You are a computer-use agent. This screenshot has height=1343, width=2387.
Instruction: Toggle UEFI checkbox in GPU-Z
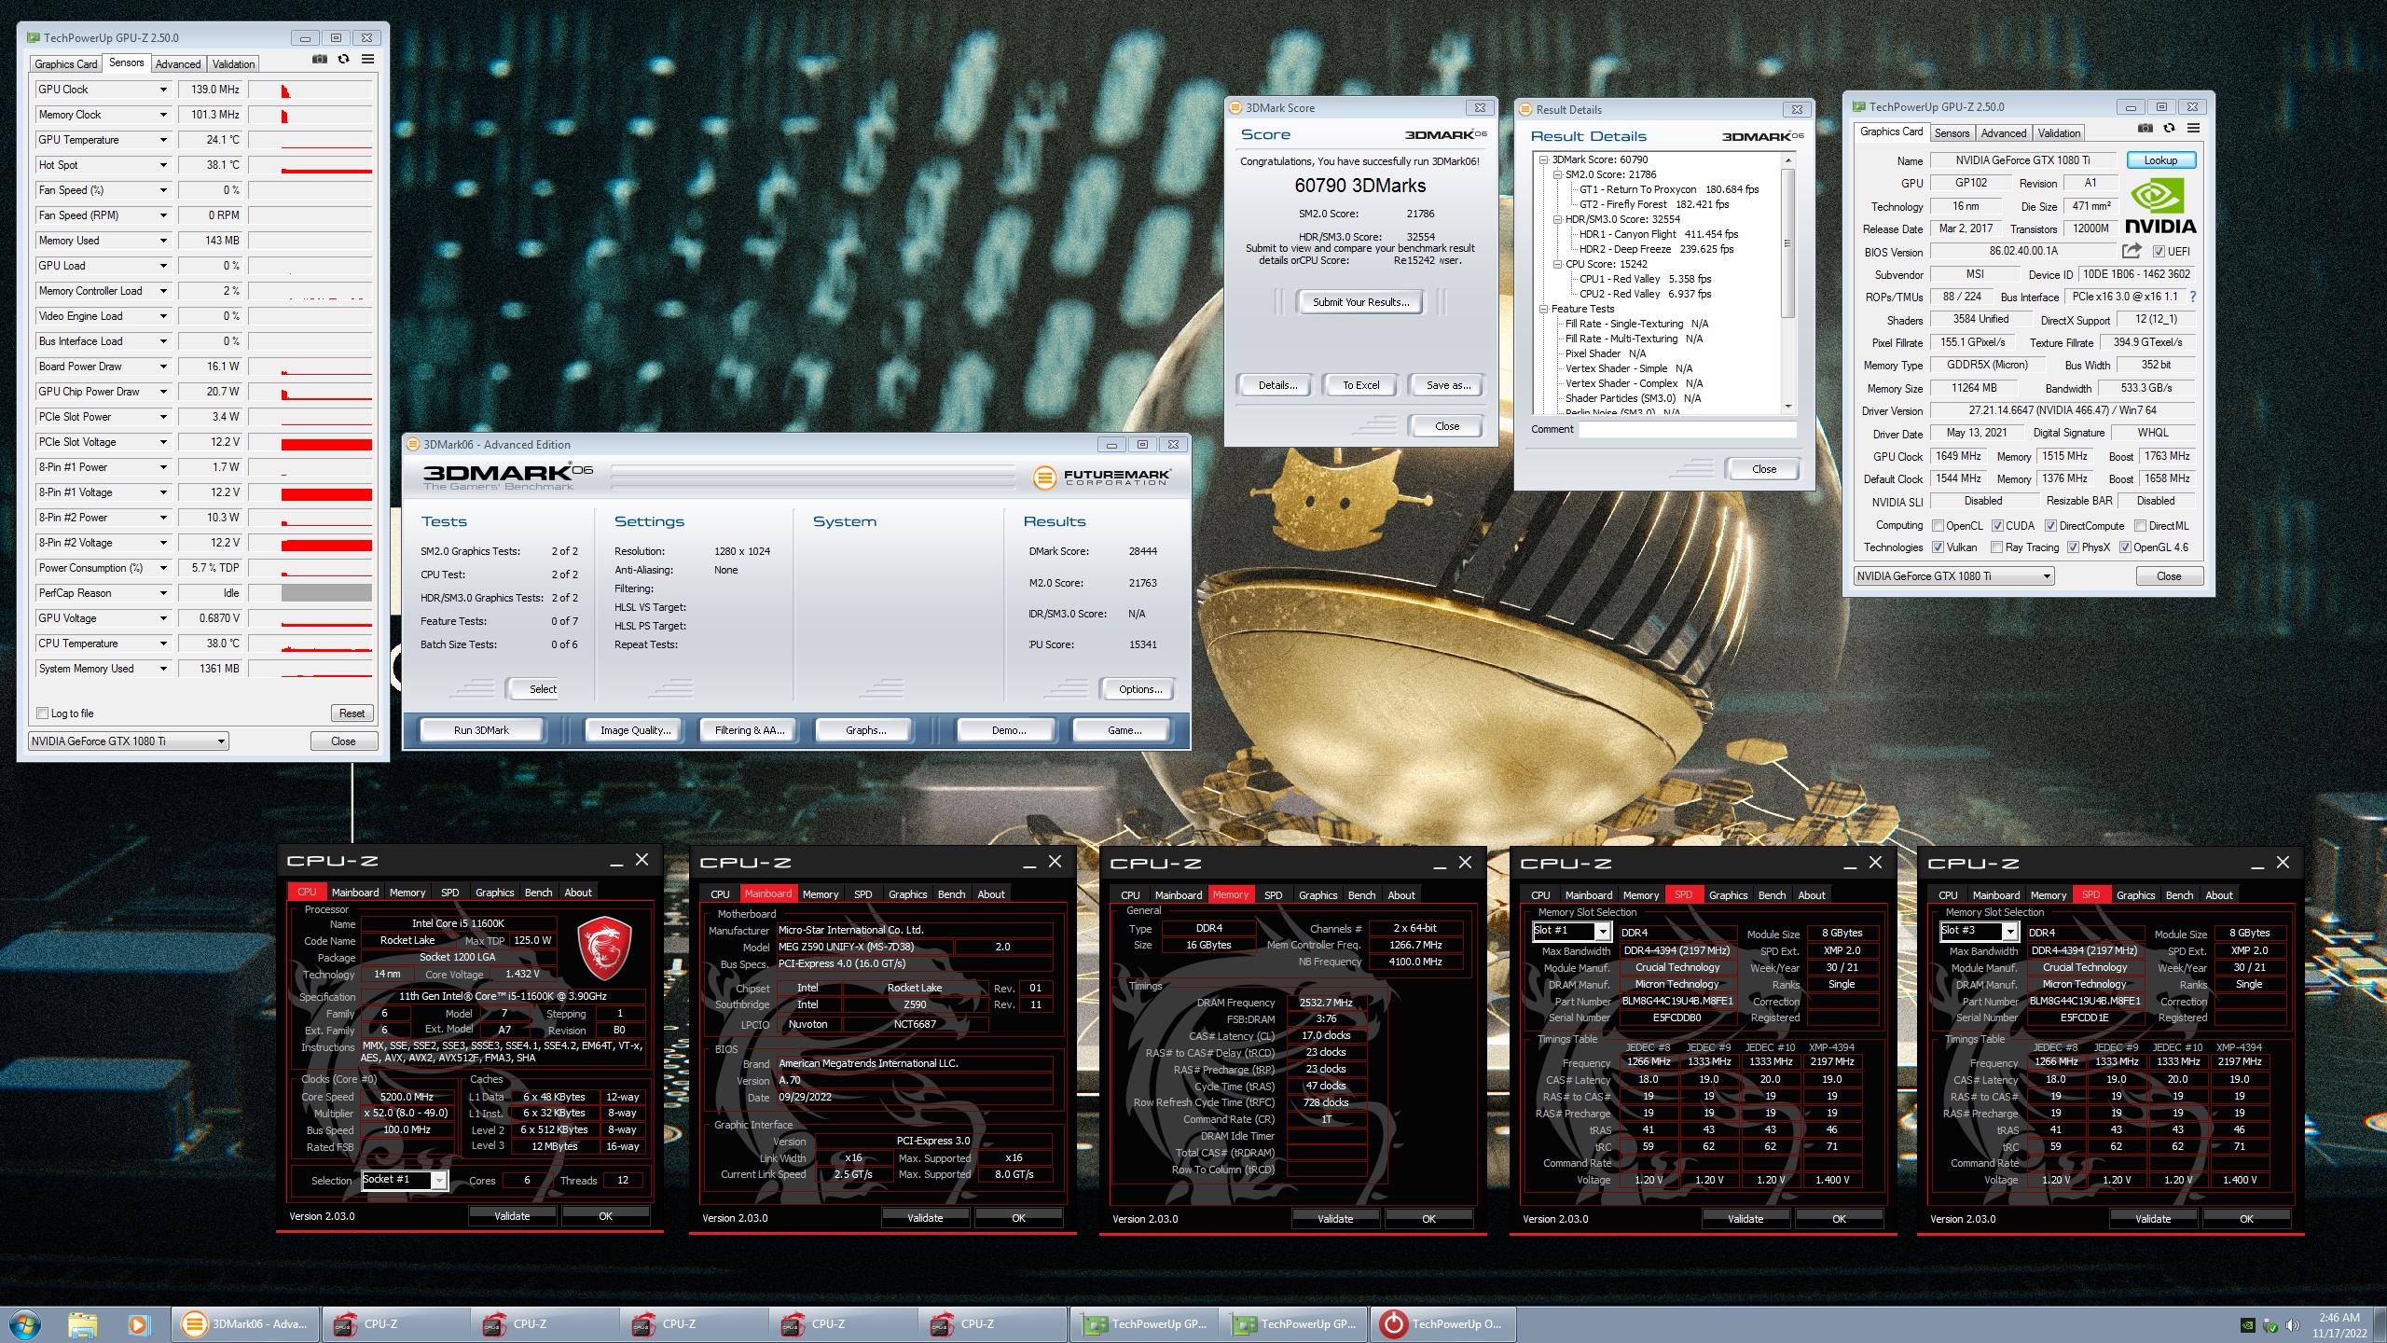pyautogui.click(x=2159, y=252)
